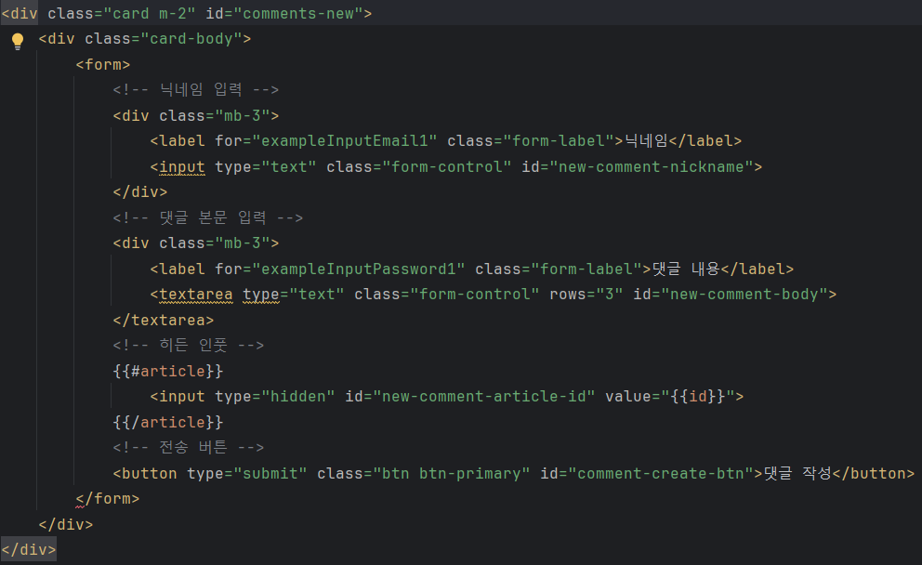Select the card-body class value

click(191, 39)
